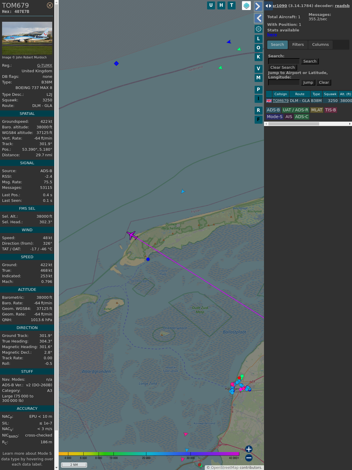Image resolution: width=352 pixels, height=470 pixels.
Task: Click the Jump to Airport input field
Action: [x=284, y=83]
